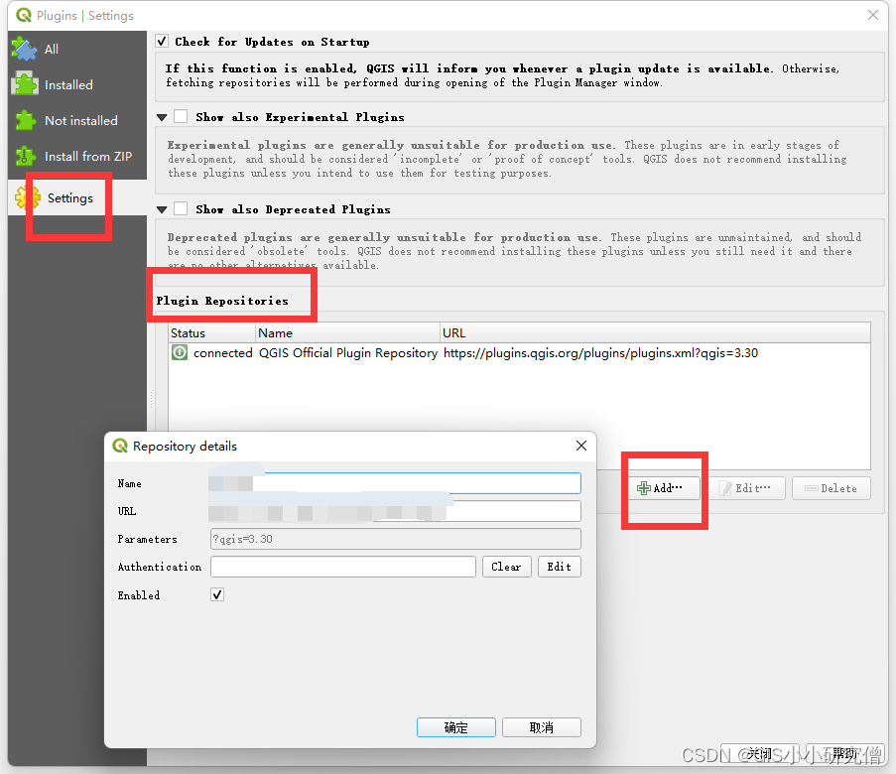This screenshot has height=774, width=896.
Task: Open the All plugins tab
Action: pos(77,50)
